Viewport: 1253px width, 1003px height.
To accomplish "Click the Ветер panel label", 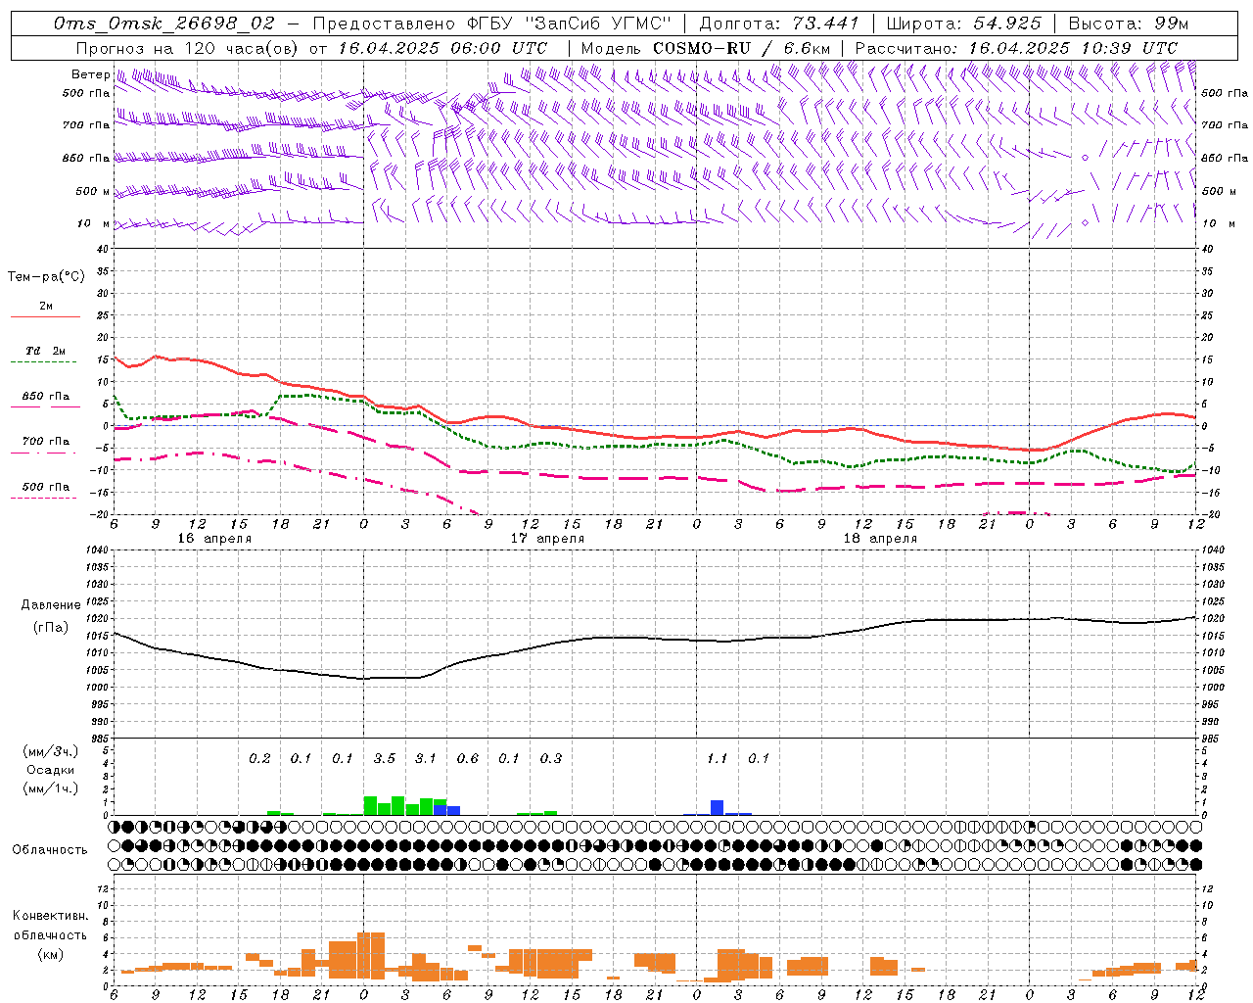I will click(91, 74).
